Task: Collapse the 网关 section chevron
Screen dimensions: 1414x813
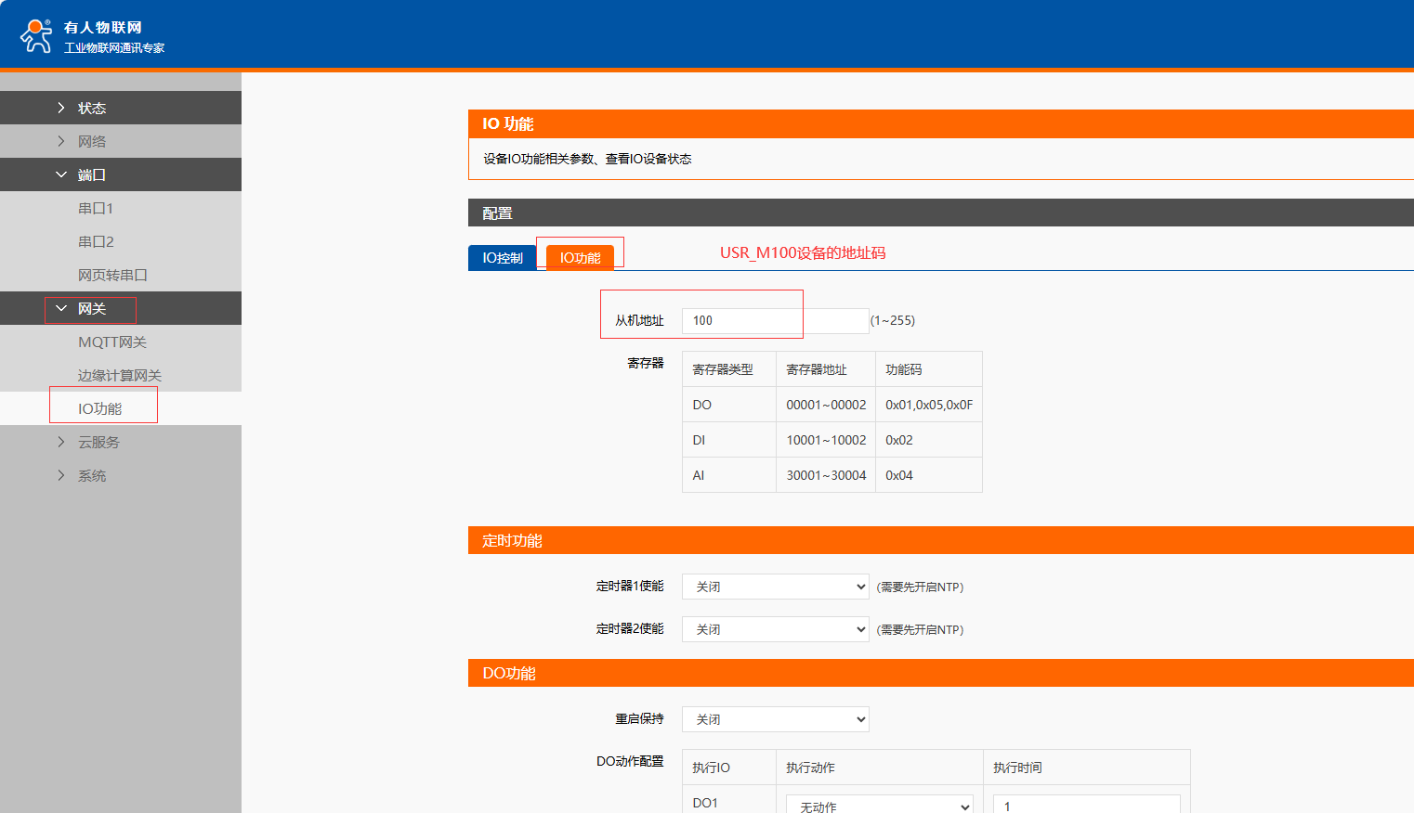Action: [61, 308]
